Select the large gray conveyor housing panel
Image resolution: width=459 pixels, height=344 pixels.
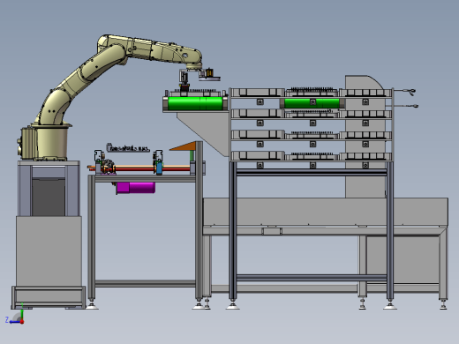(x=326, y=212)
